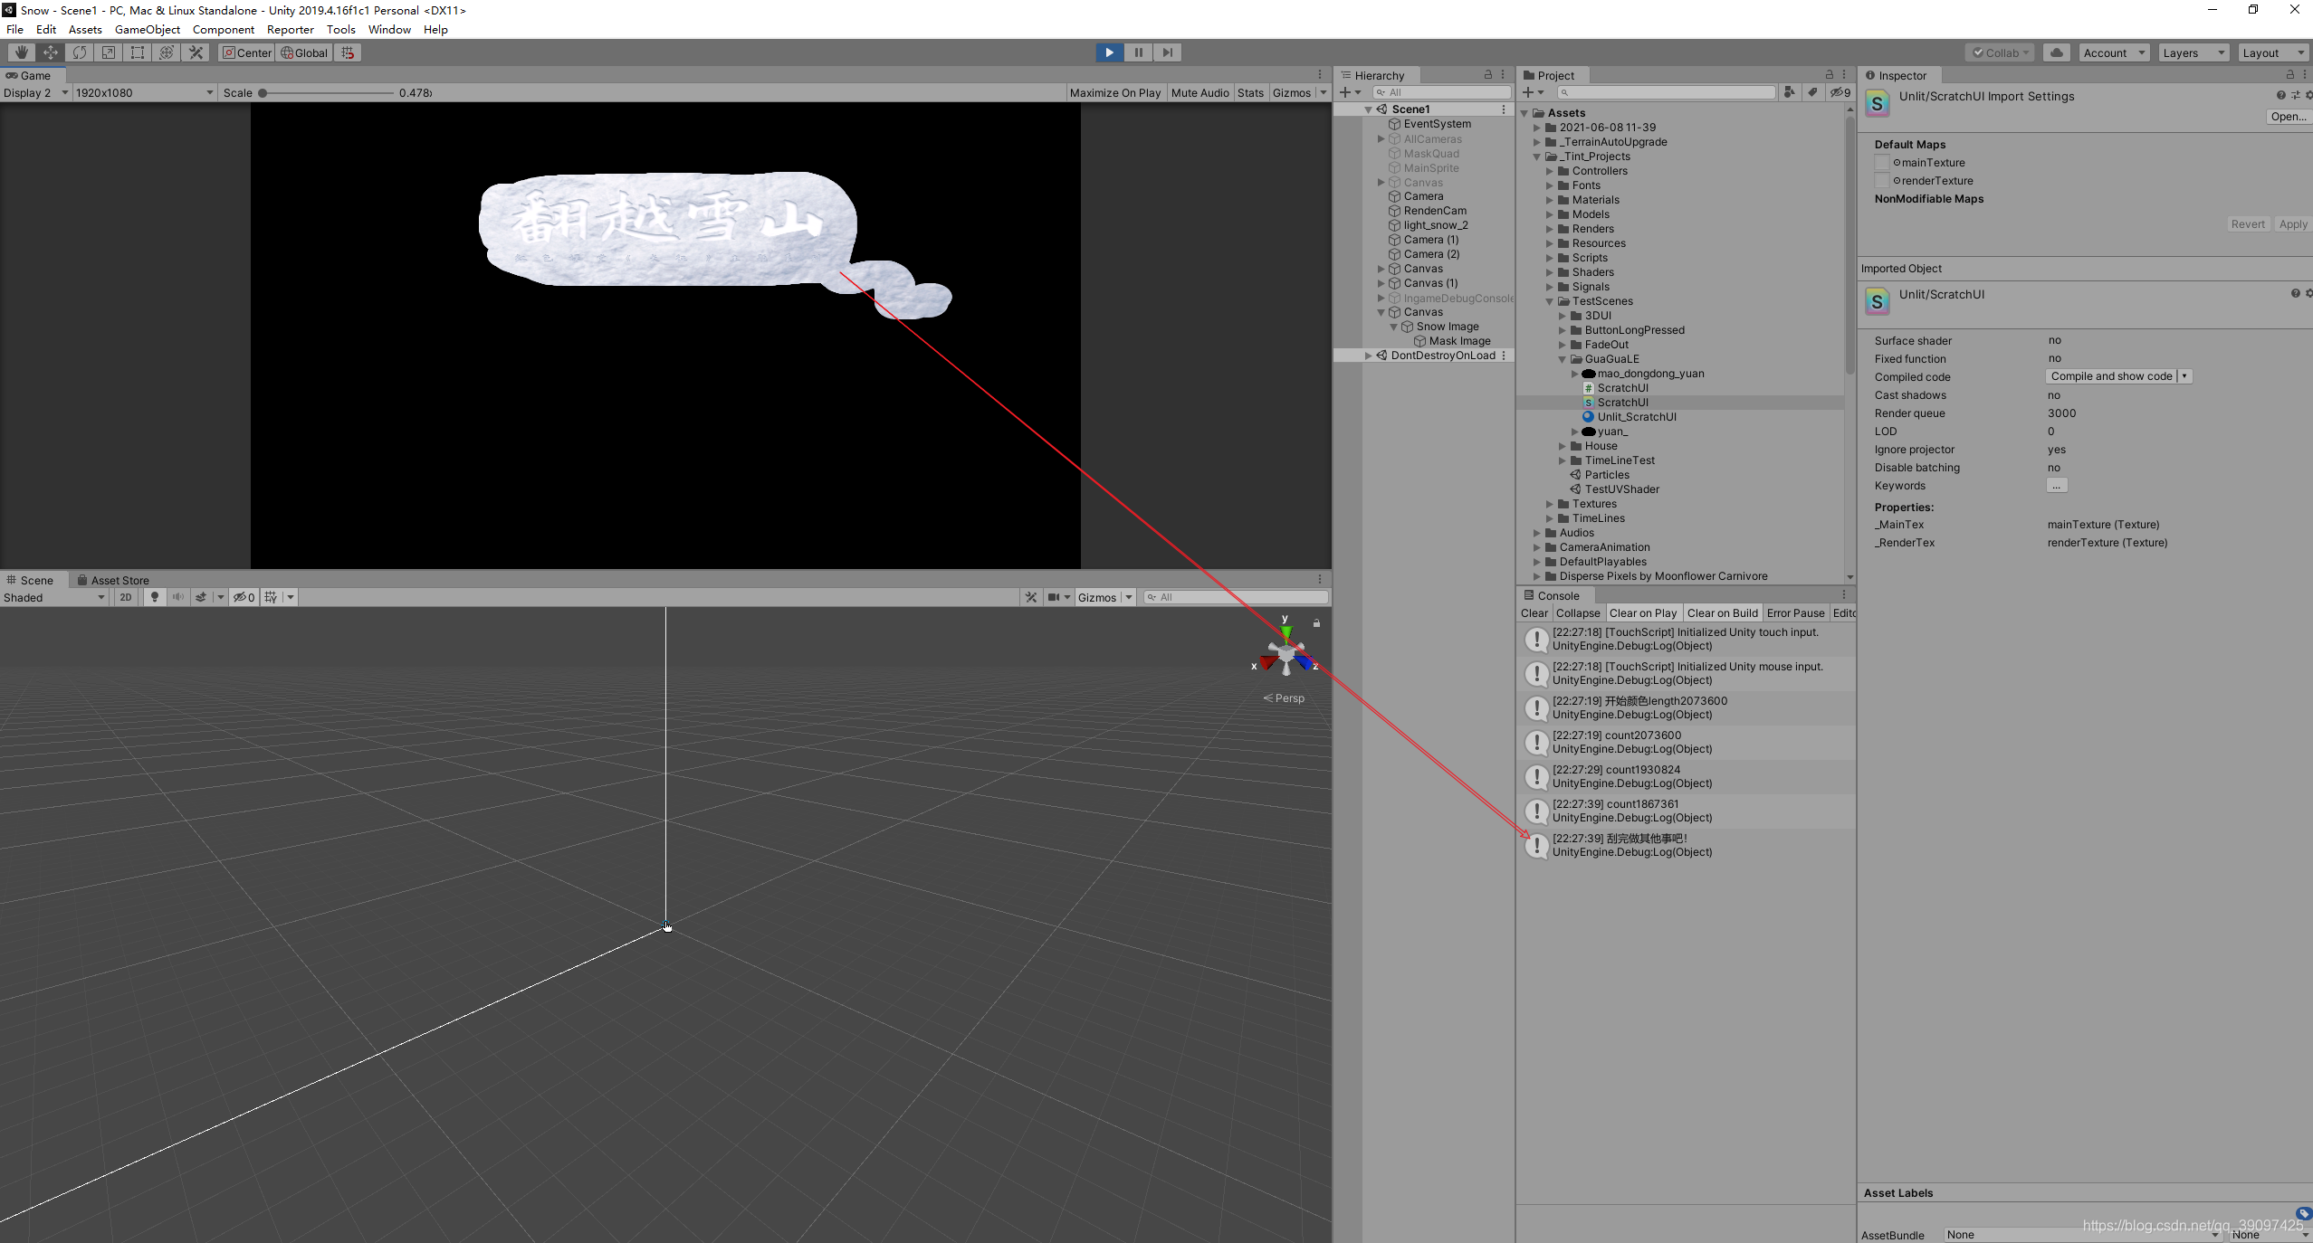Select the Rect Transform tool
This screenshot has height=1243, width=2313.
pyautogui.click(x=137, y=52)
